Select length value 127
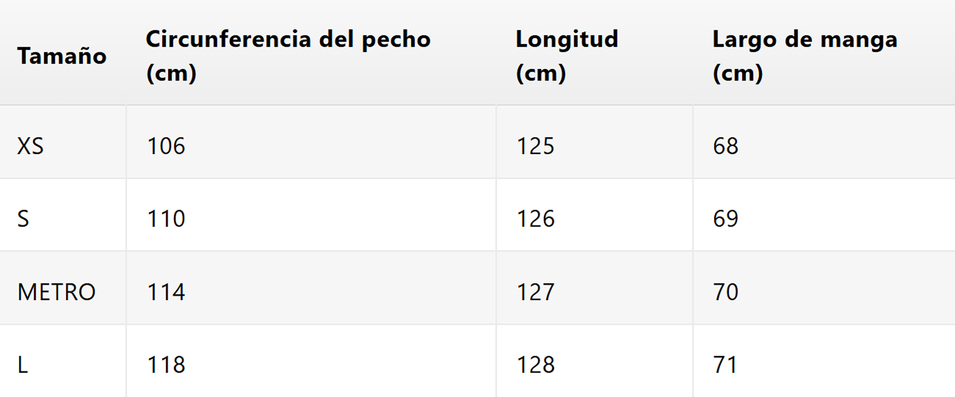The height and width of the screenshot is (397, 955). (535, 292)
